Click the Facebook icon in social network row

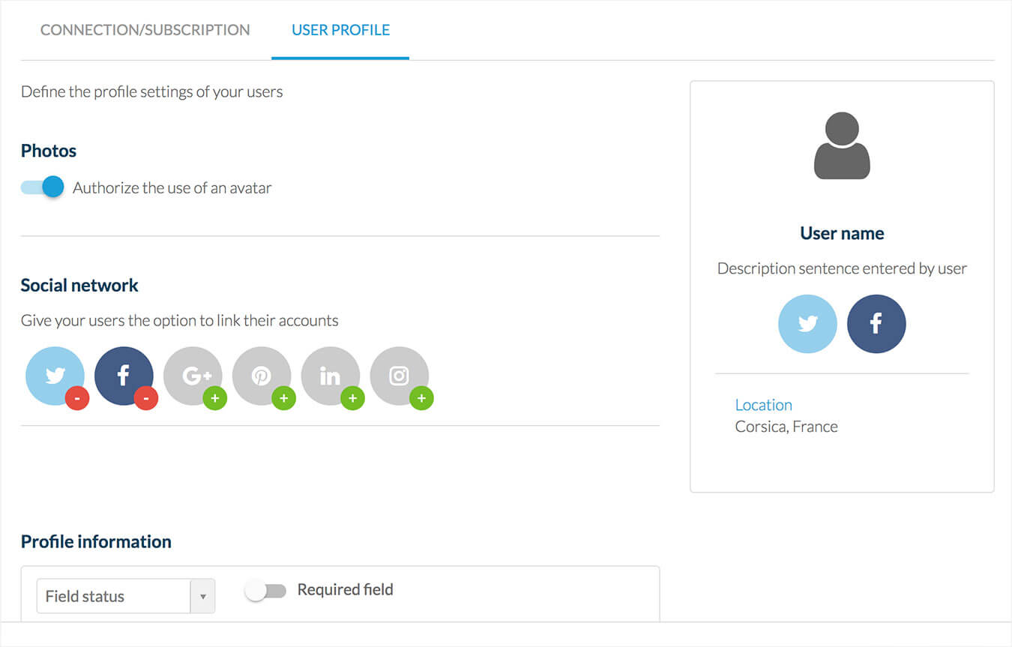coord(123,376)
